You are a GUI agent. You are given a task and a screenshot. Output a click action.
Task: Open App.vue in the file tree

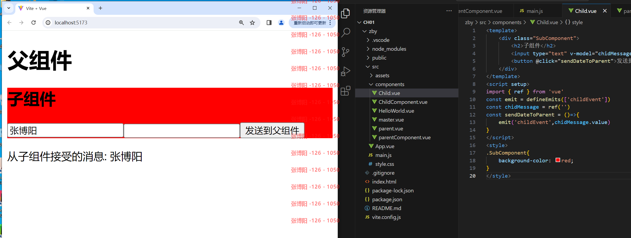407,146
